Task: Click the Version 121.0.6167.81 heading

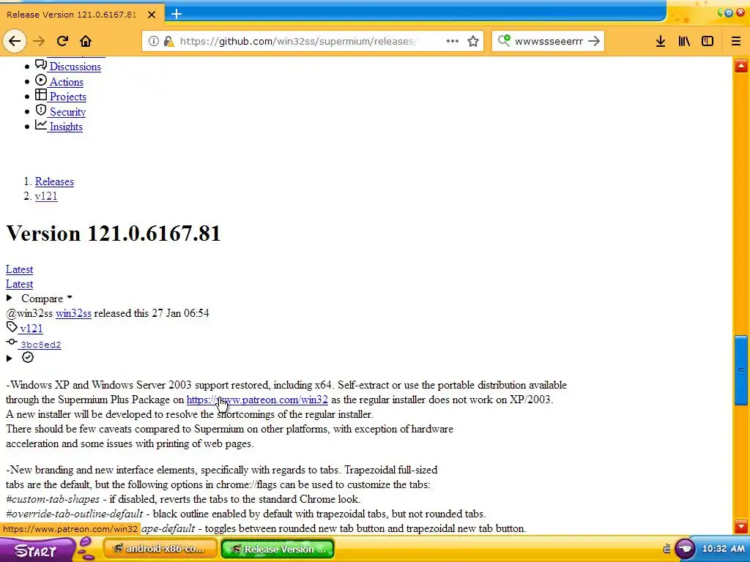Action: [114, 233]
